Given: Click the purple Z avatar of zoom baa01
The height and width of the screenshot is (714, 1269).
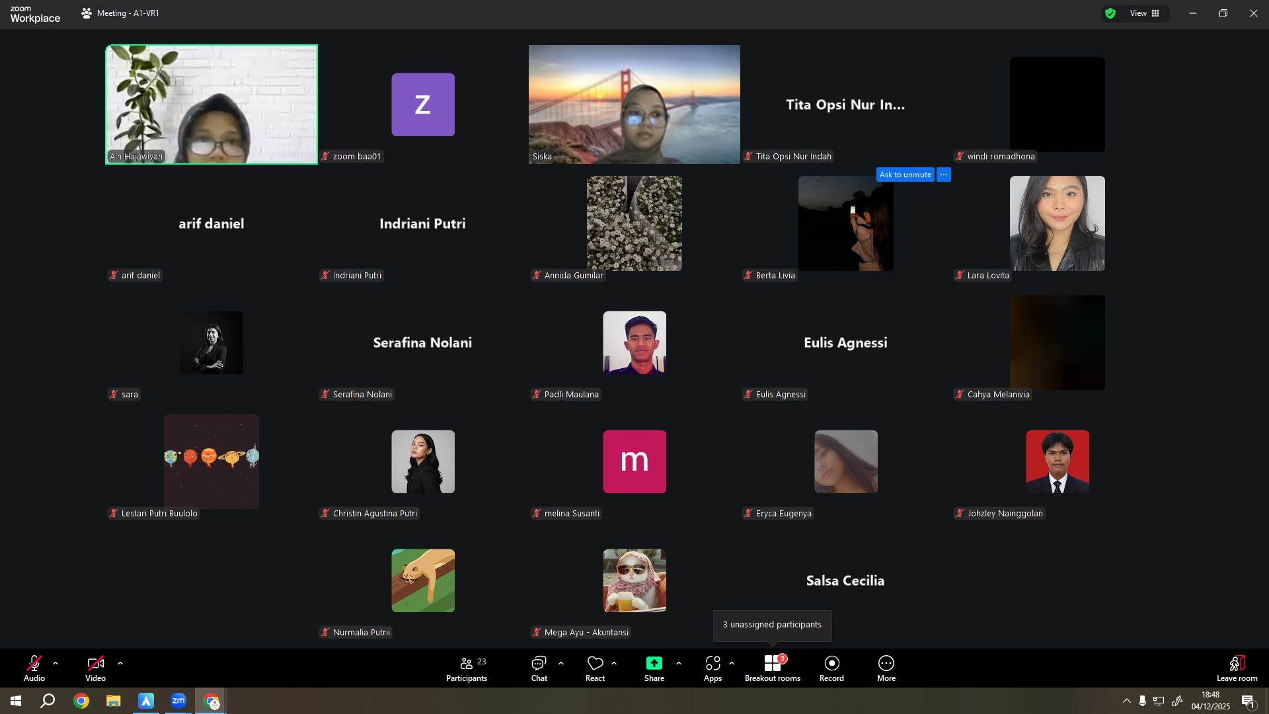Looking at the screenshot, I should coord(423,104).
